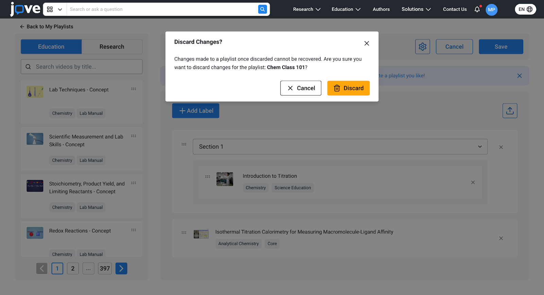Screen dimensions: 544x295
Task: Open Stoichiometry video thumbnail
Action: 35,186
